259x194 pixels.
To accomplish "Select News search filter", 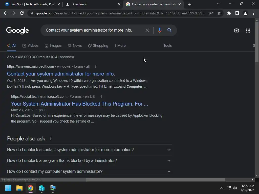I will click(x=75, y=46).
